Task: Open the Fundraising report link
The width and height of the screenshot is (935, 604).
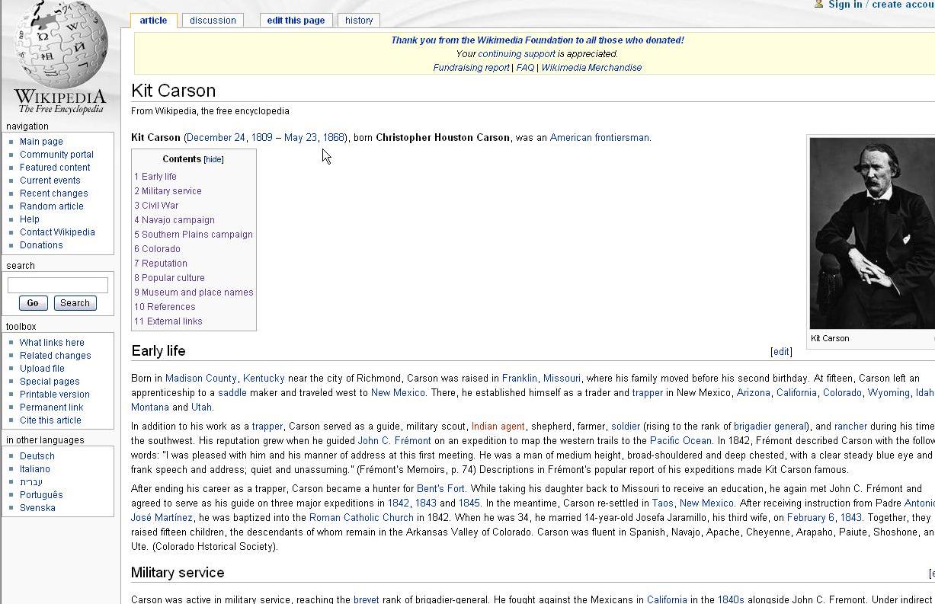Action: coord(471,68)
